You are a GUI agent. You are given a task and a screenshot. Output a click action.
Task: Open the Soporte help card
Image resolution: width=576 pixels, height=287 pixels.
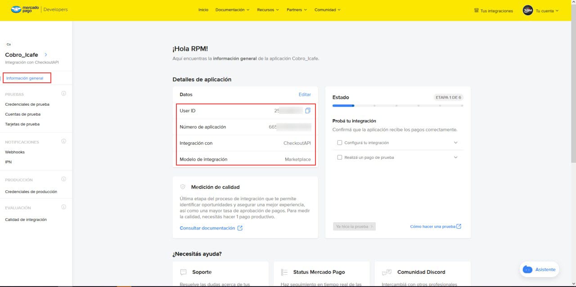click(x=220, y=274)
